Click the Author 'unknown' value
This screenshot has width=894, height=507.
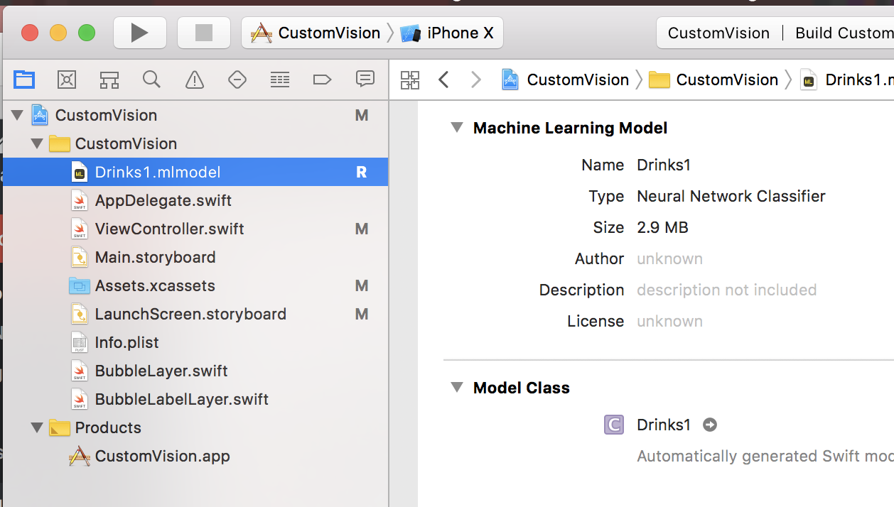pyautogui.click(x=669, y=258)
